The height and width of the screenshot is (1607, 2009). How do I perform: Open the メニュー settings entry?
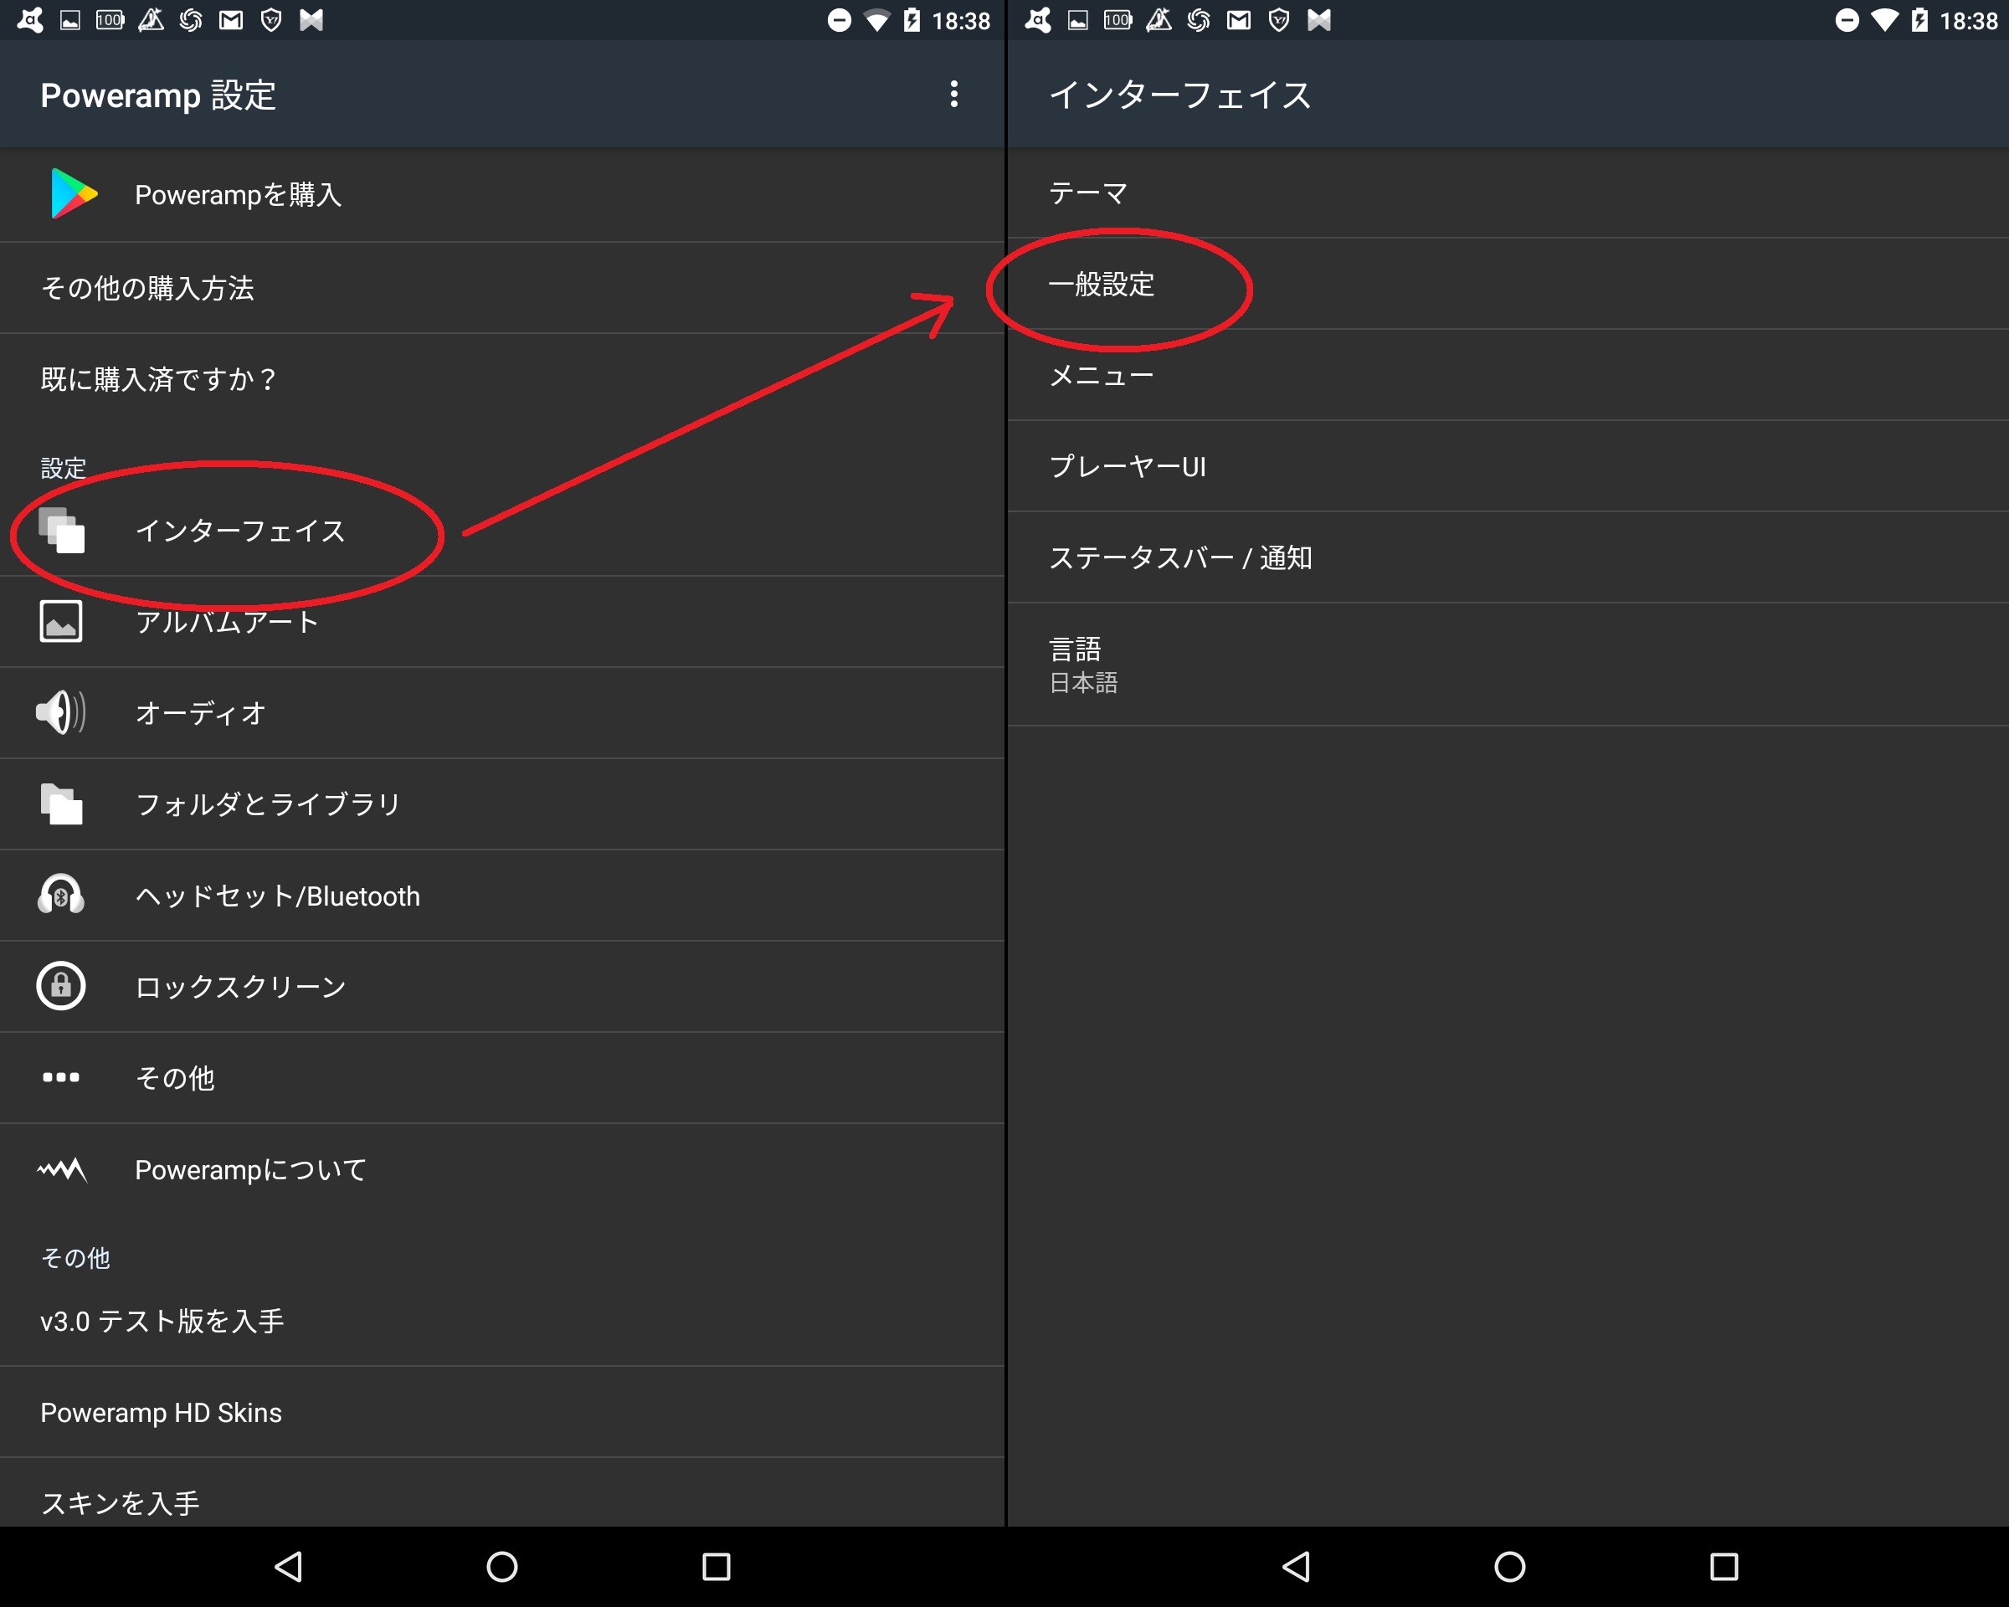pyautogui.click(x=1508, y=376)
